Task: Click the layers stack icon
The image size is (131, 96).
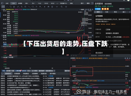Action: 66,7
